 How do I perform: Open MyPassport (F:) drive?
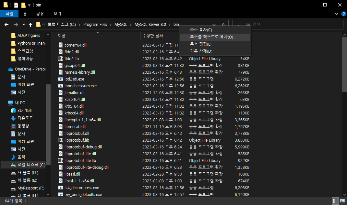point(31,188)
